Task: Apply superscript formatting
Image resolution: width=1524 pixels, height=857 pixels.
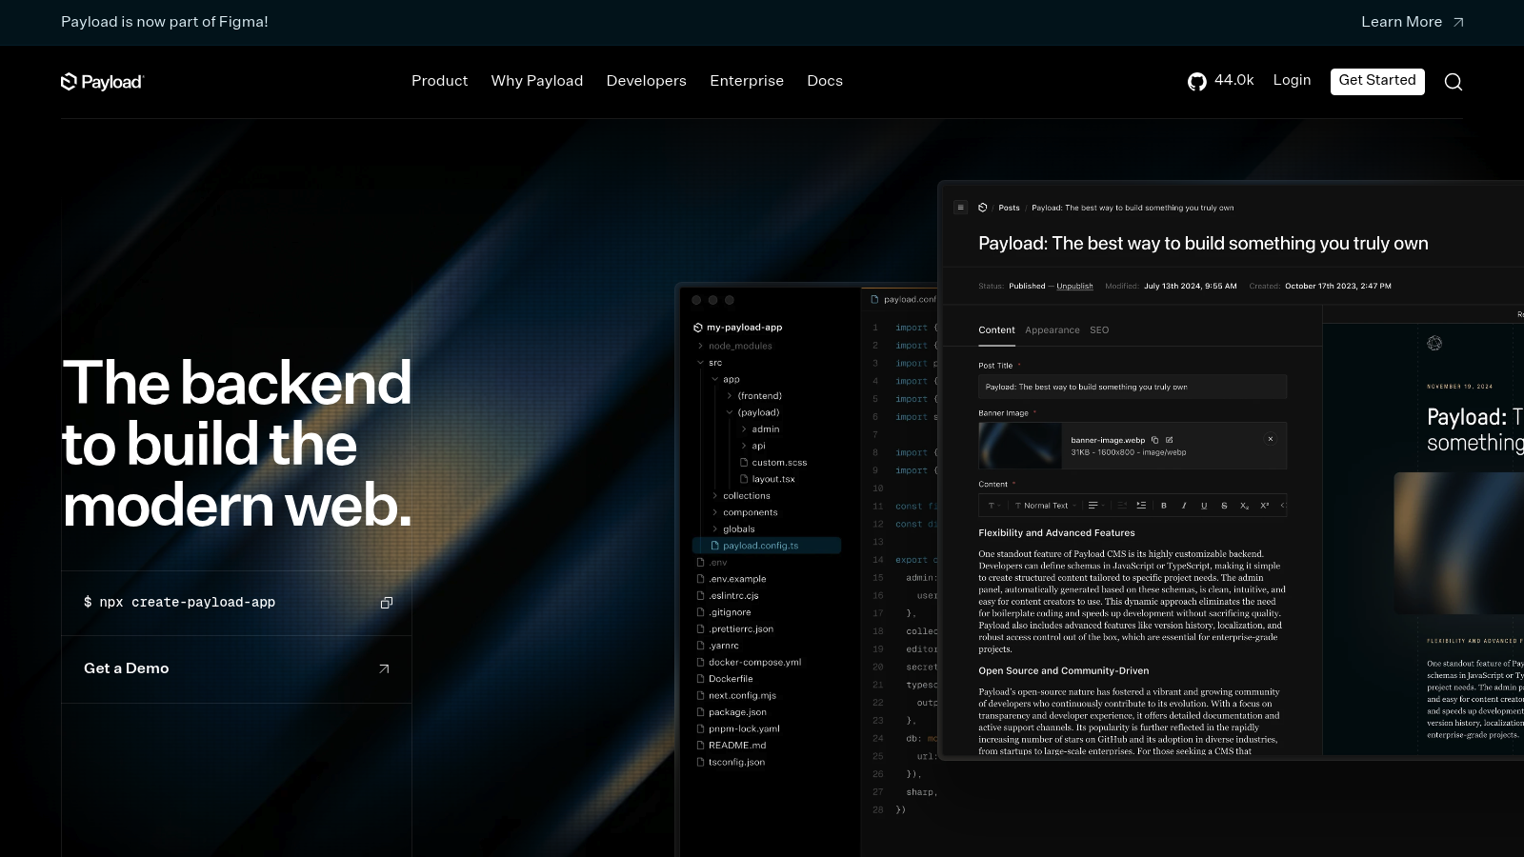Action: coord(1265,506)
